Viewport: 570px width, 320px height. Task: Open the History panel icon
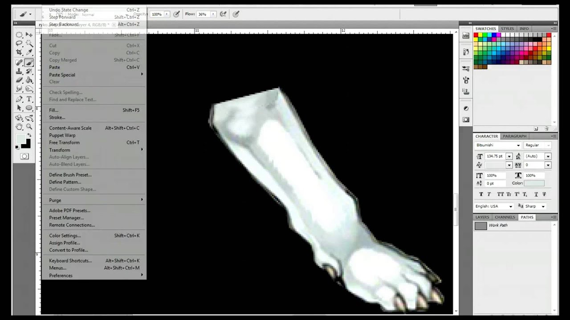(x=466, y=52)
